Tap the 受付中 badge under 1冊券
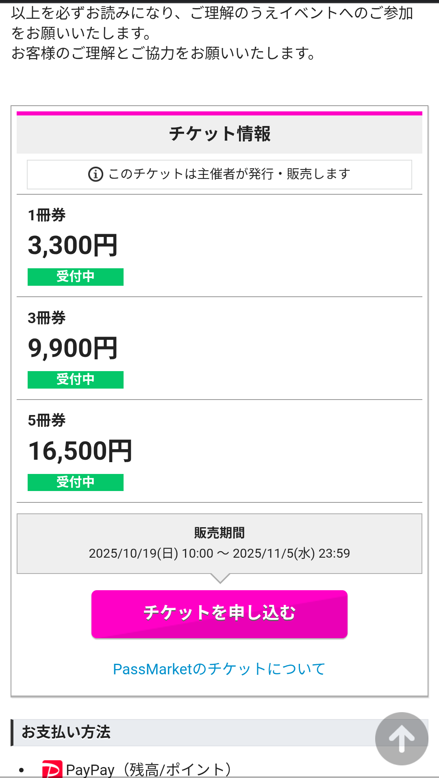 76,277
